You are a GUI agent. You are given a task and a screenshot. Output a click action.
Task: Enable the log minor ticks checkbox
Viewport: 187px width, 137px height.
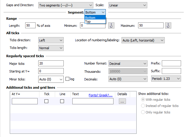(67, 79)
